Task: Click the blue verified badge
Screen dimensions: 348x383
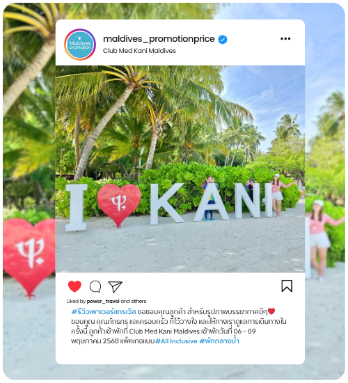Action: click(x=223, y=39)
